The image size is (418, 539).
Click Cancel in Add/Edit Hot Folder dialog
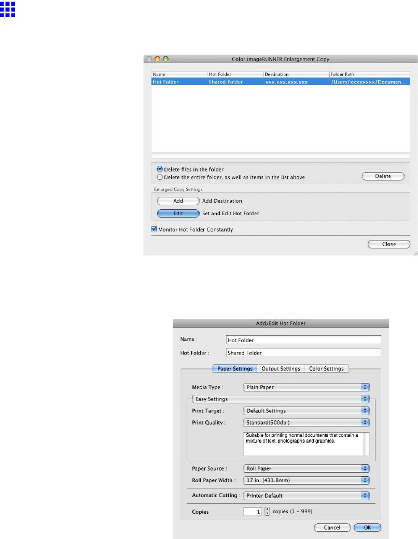point(332,528)
